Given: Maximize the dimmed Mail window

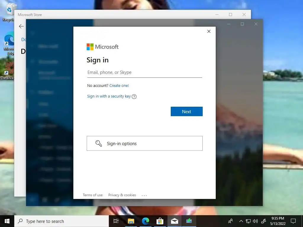Looking at the screenshot, I should [242, 24].
